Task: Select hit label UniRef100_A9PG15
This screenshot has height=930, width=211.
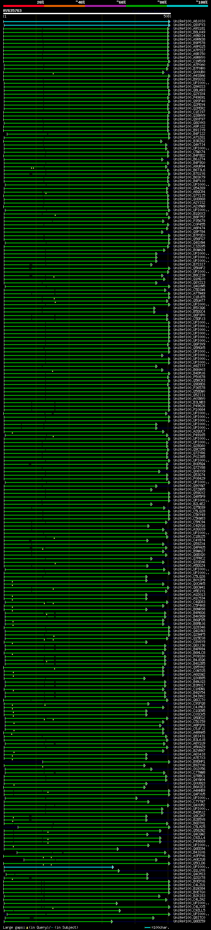Action: (189, 47)
